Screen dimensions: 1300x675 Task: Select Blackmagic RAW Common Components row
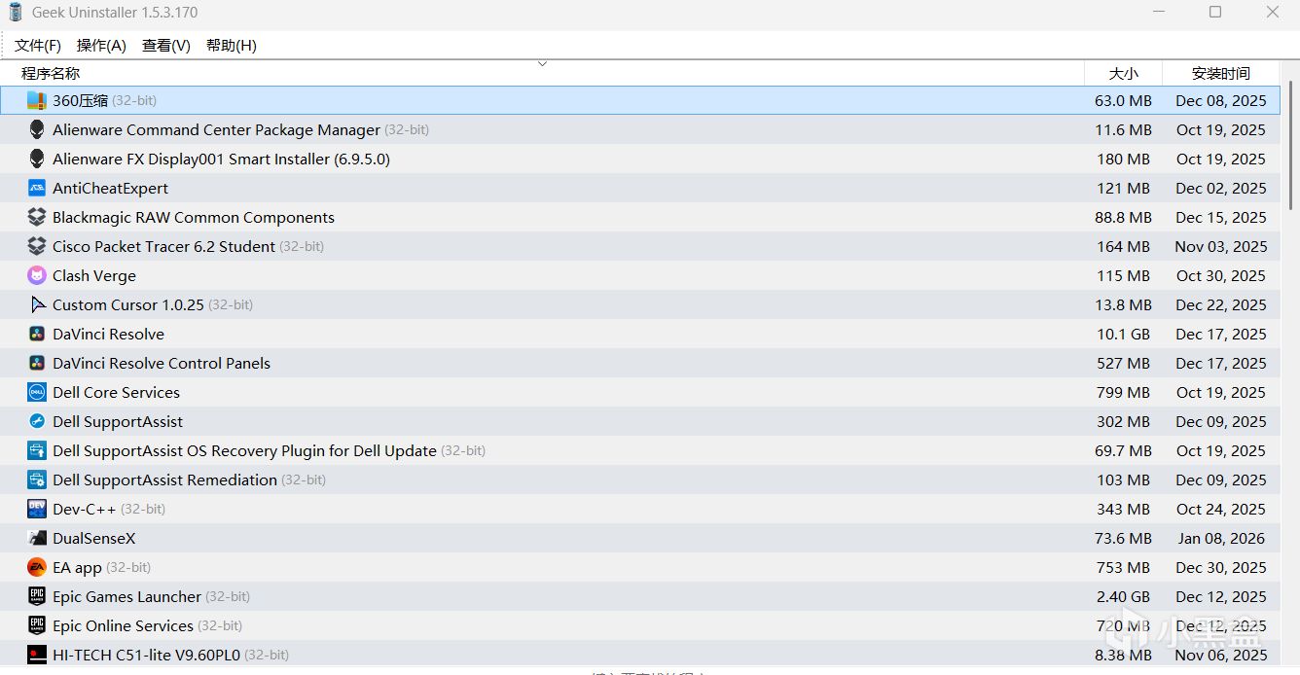[640, 217]
